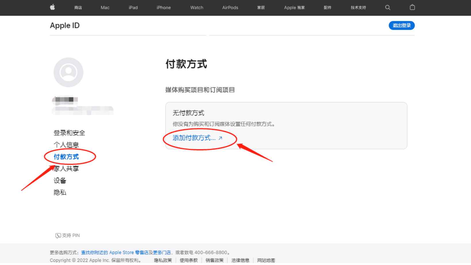The height and width of the screenshot is (265, 471).
Task: Open 隐私 from the sidebar
Action: point(60,192)
